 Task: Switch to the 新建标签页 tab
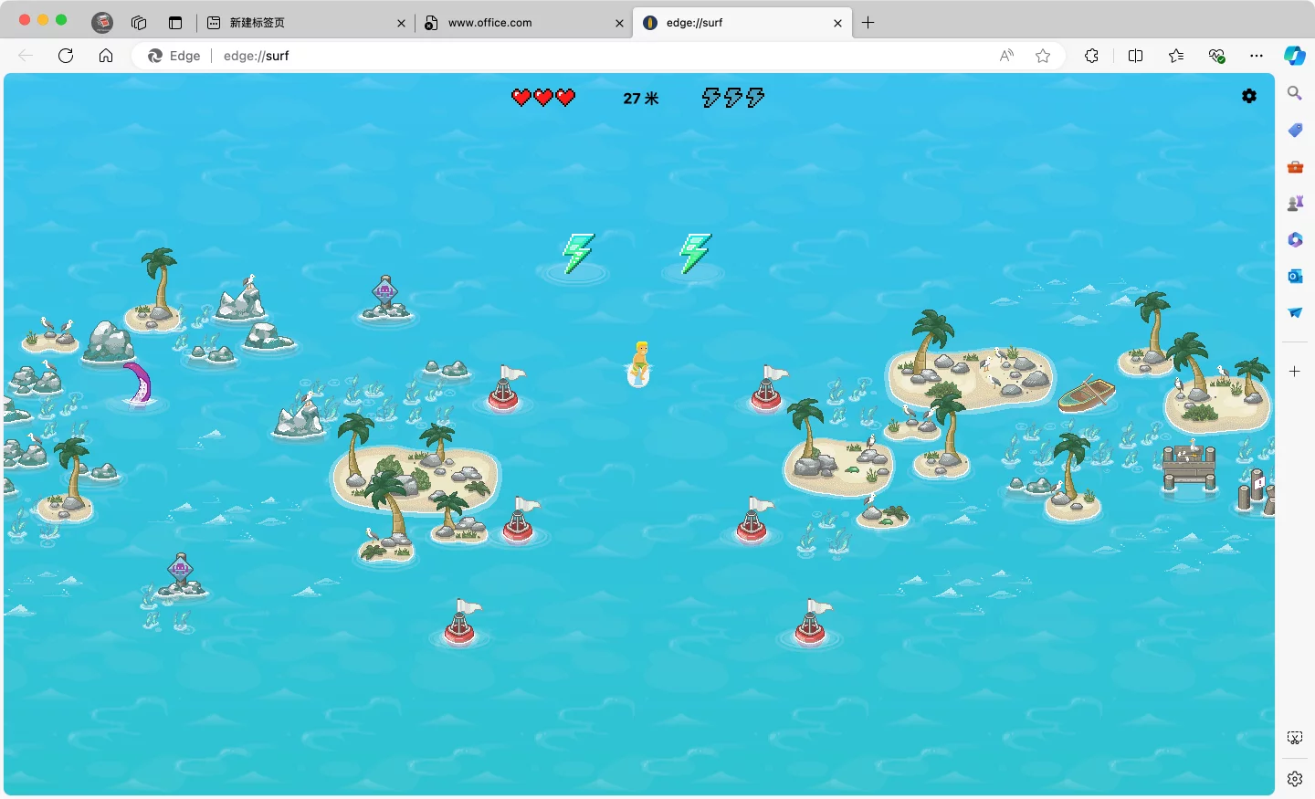306,23
